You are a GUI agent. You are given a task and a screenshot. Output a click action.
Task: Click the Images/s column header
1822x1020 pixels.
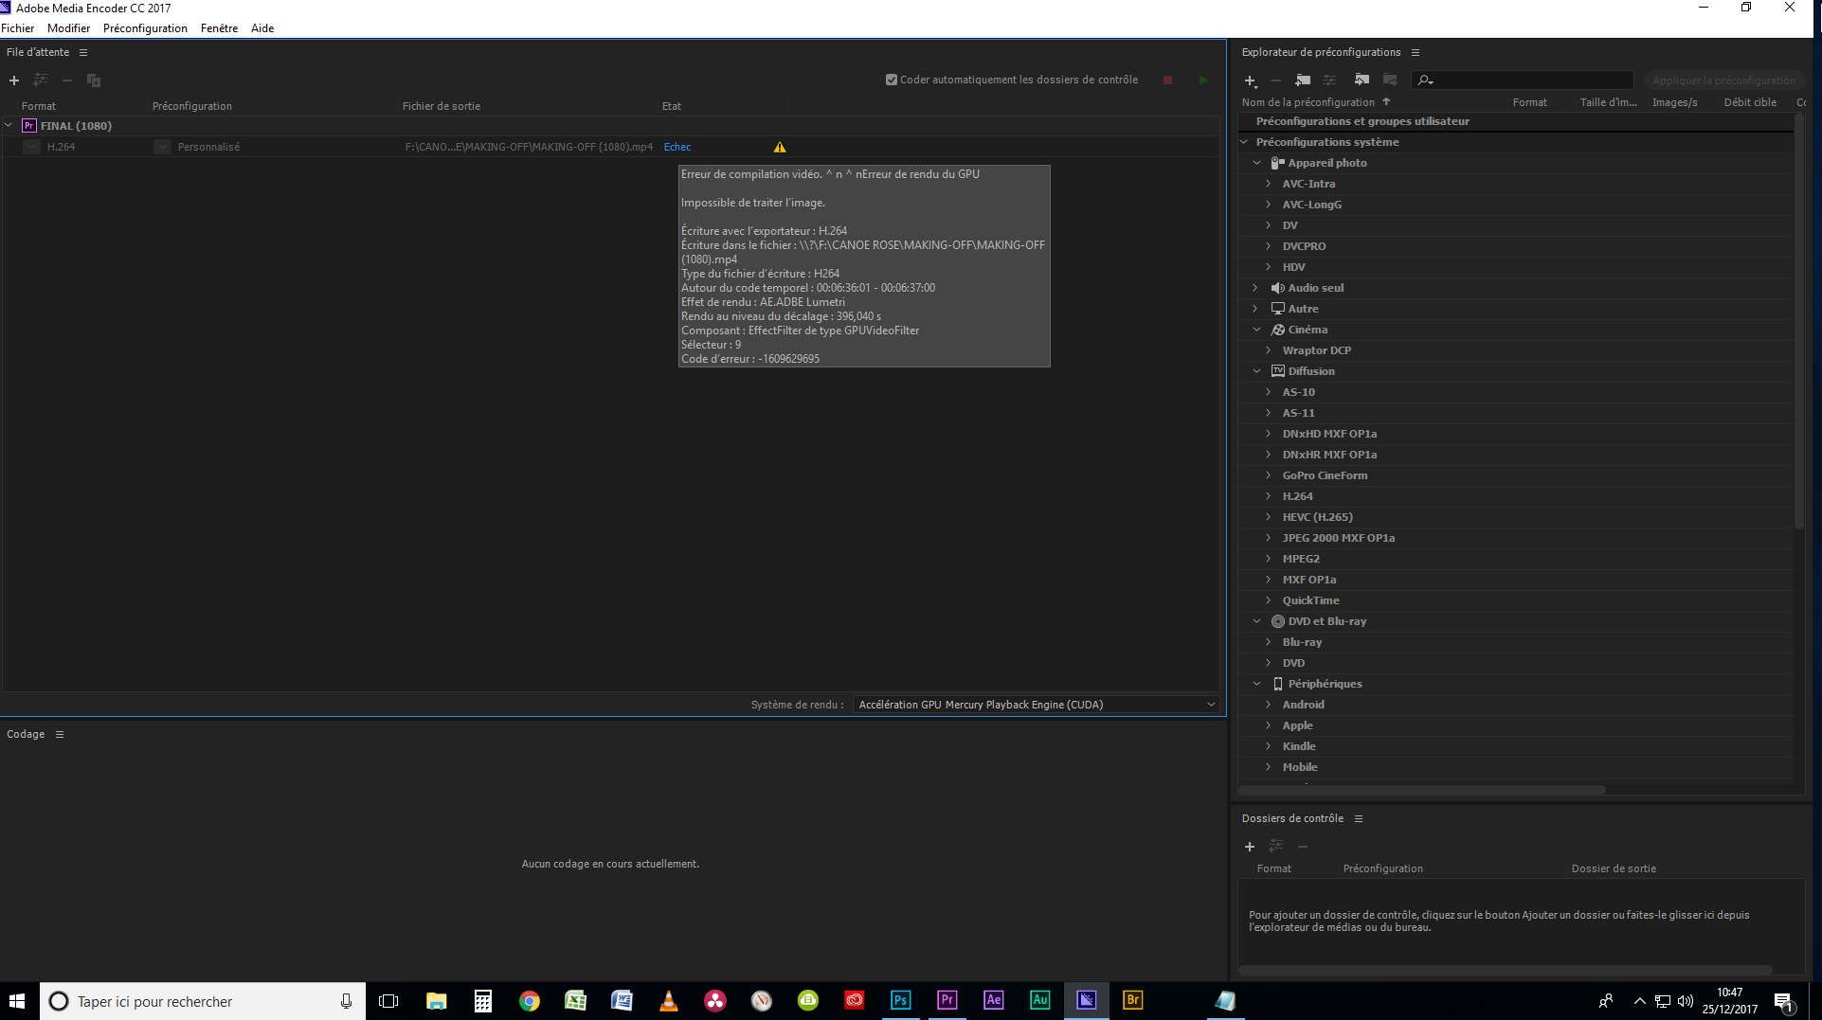1674,102
